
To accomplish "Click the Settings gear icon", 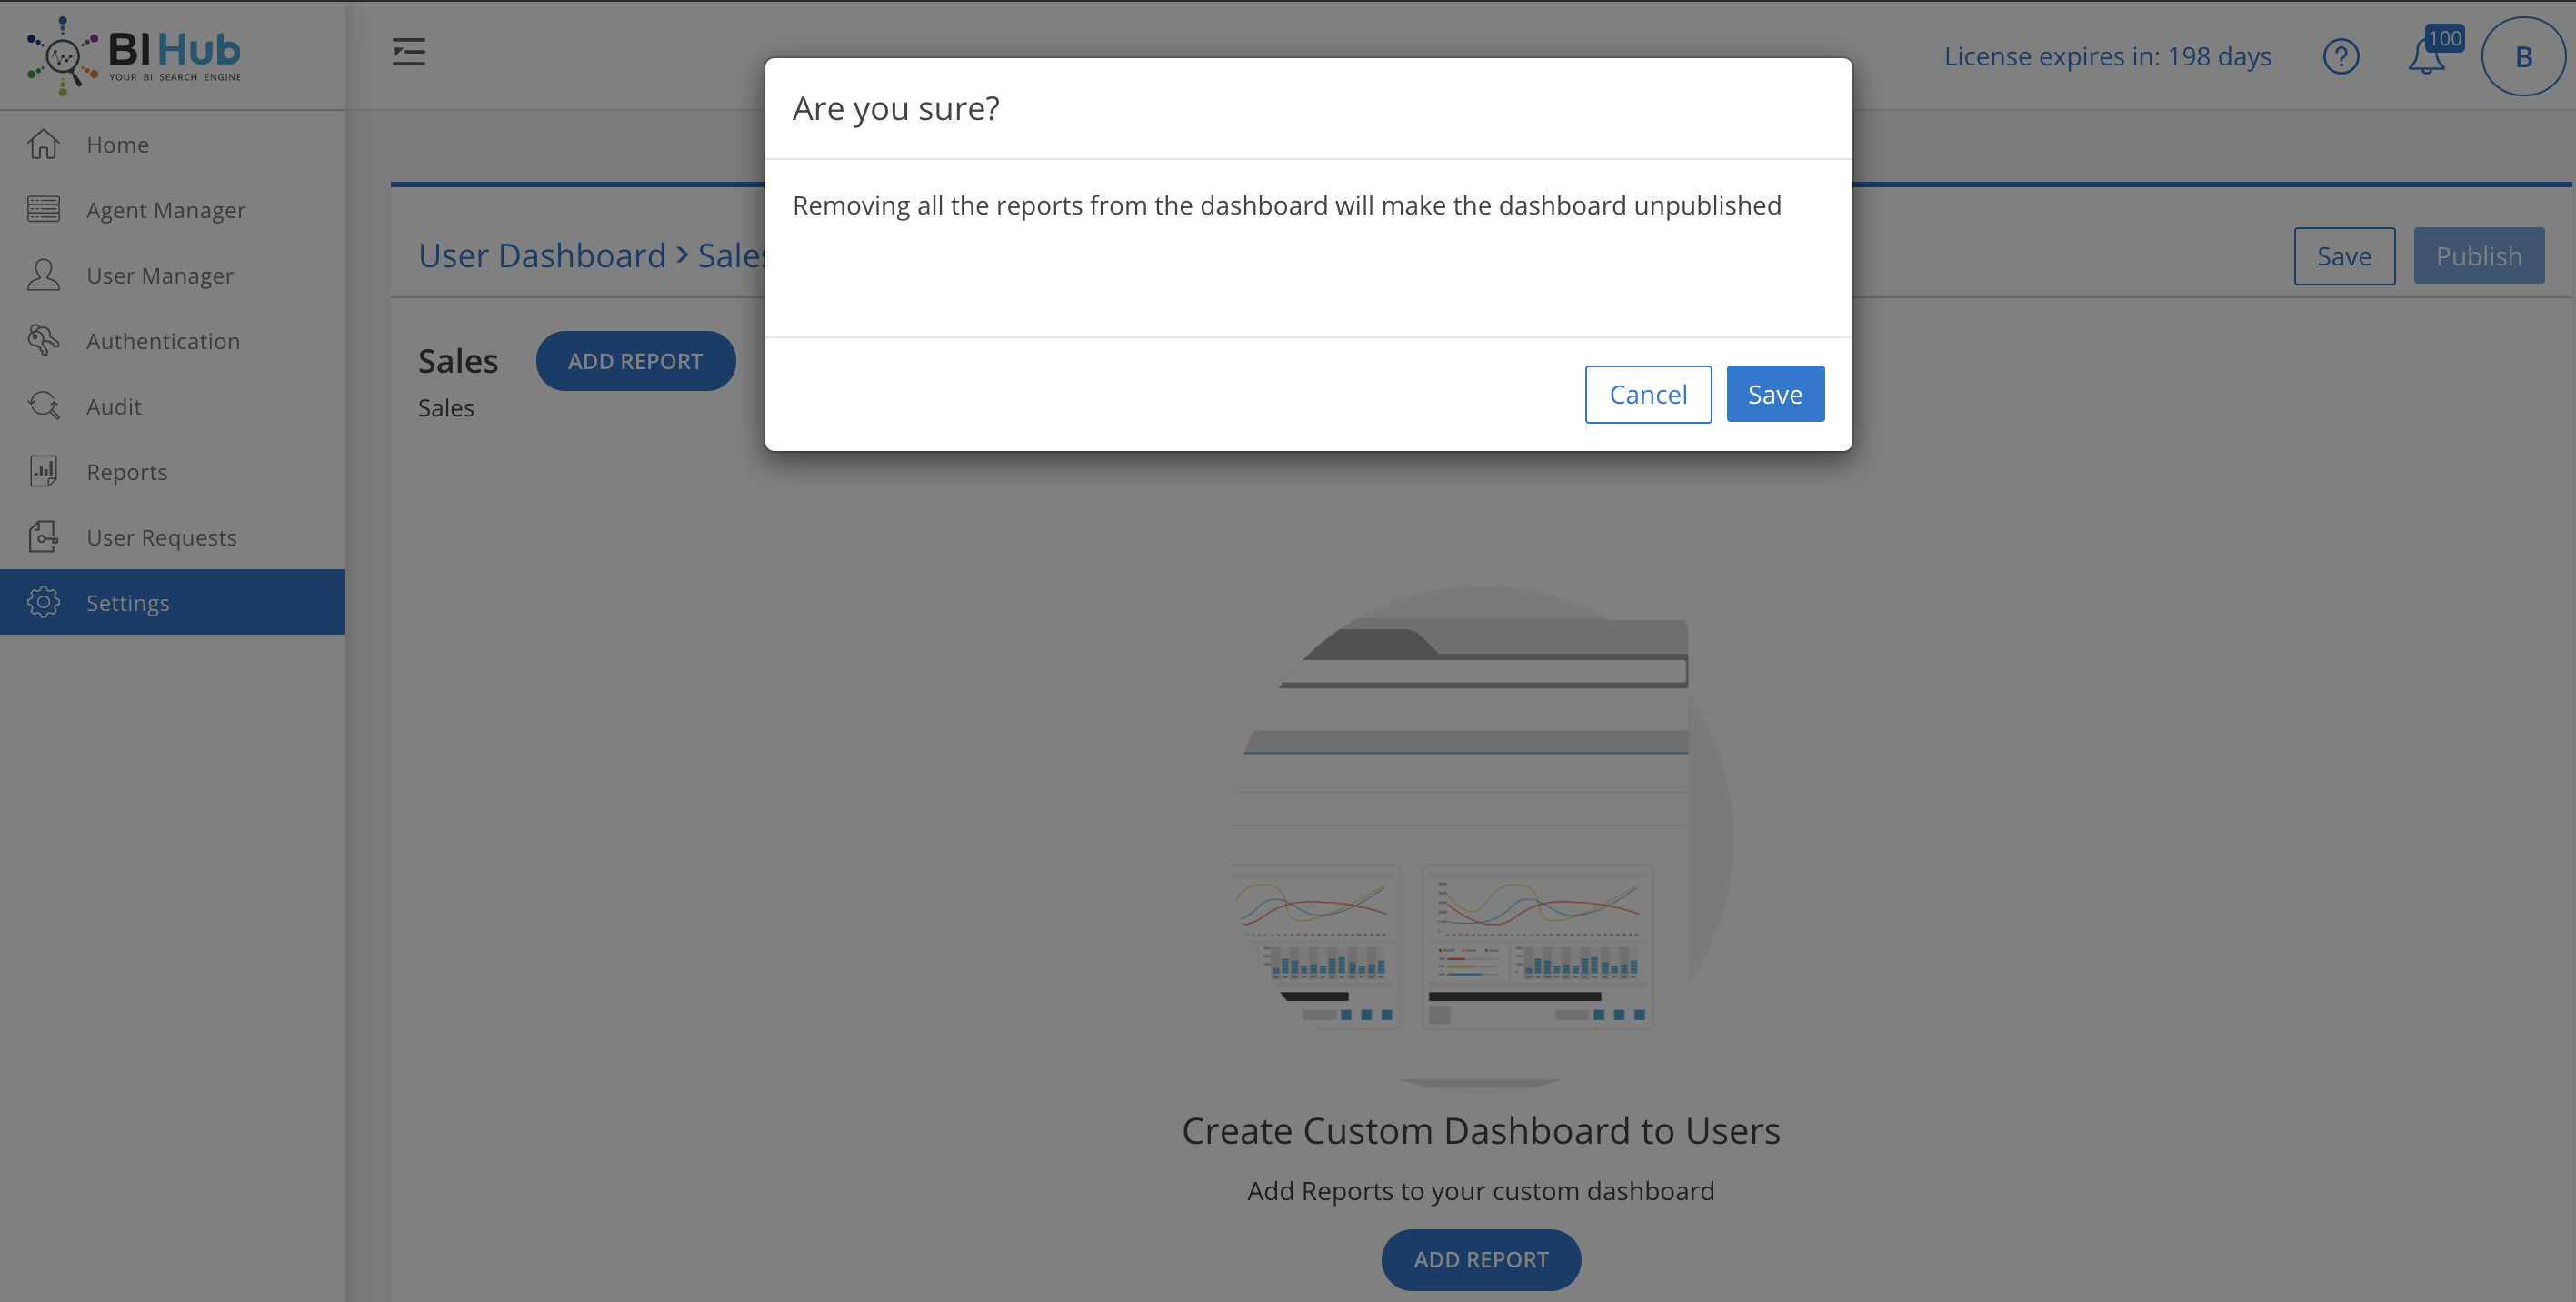I will click(45, 601).
